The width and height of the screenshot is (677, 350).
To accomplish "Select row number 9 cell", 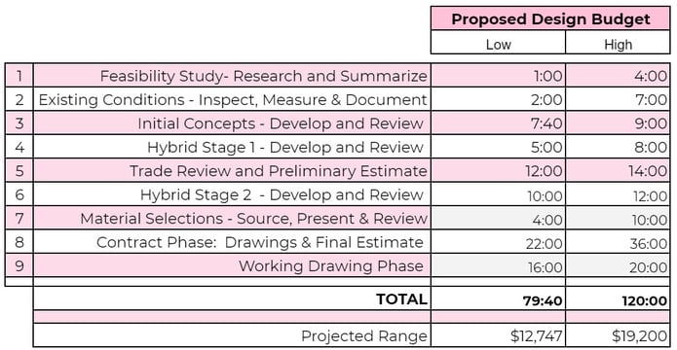I will click(x=19, y=265).
